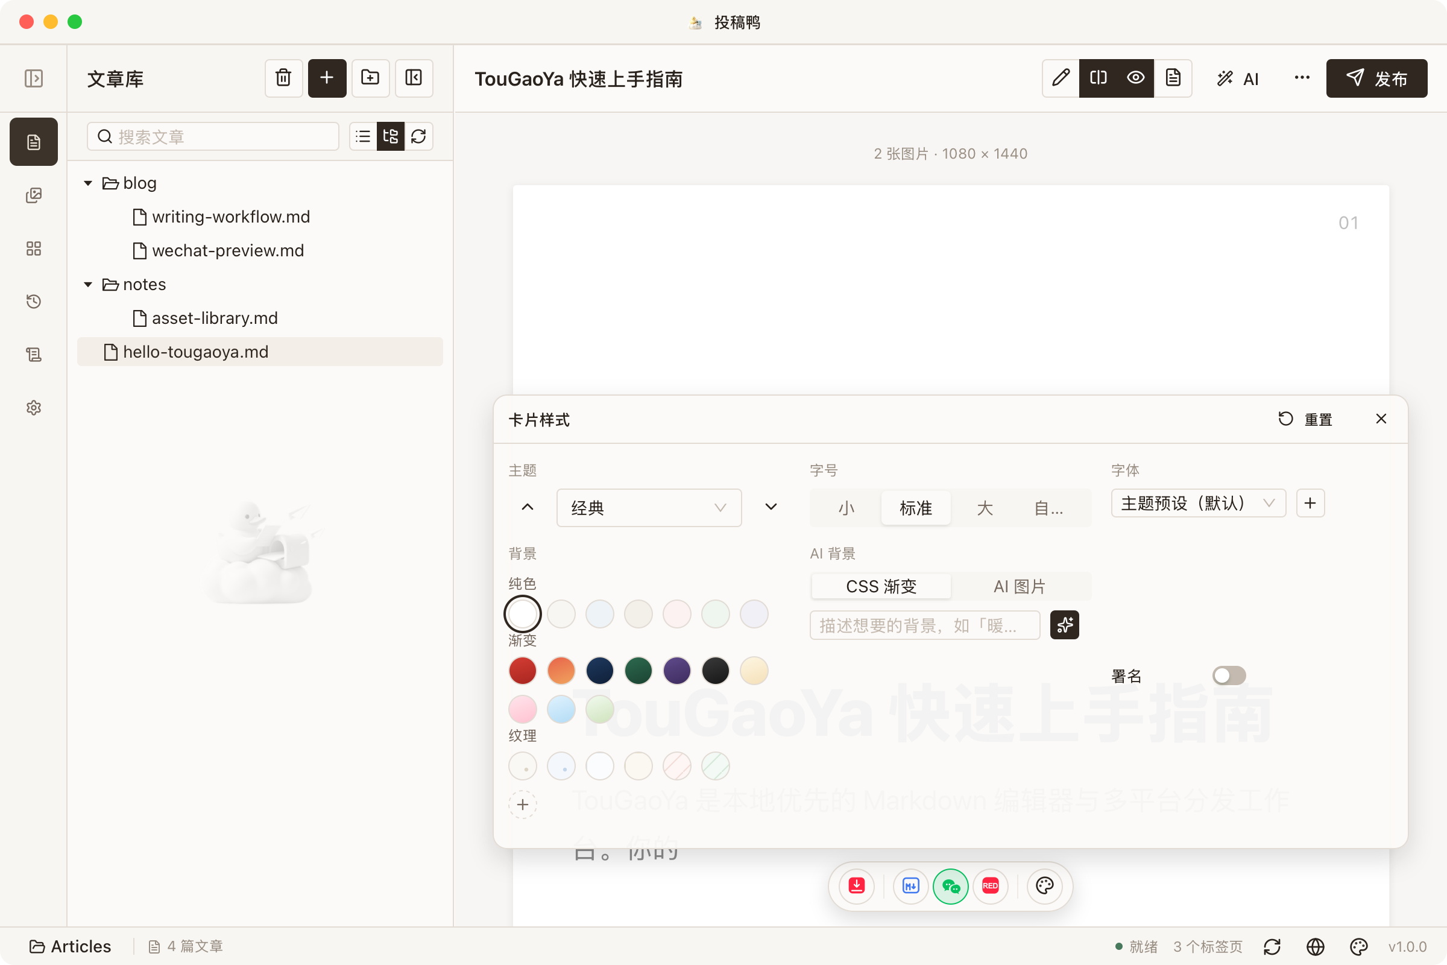Pick the purple gradient swatch
This screenshot has width=1447, height=965.
pos(676,670)
